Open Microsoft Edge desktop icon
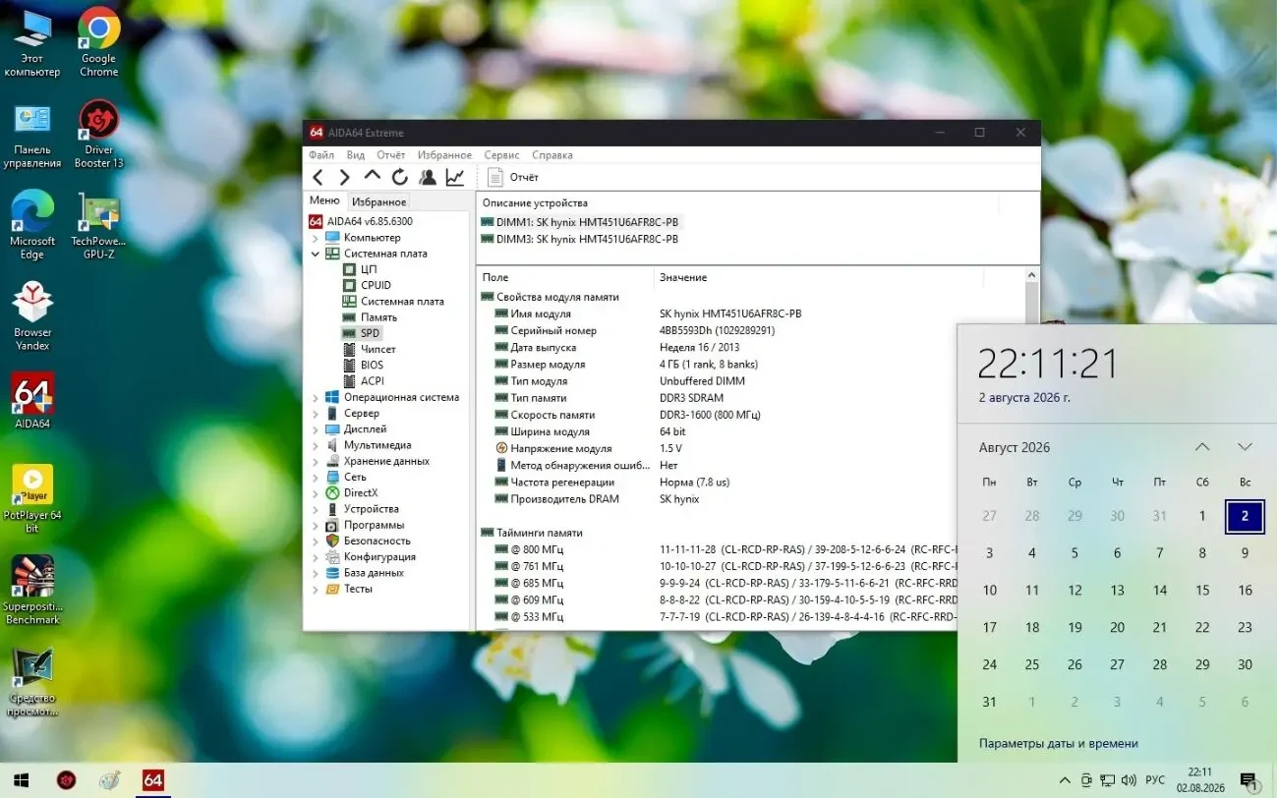Screen dimensions: 1277x798 pos(32,226)
